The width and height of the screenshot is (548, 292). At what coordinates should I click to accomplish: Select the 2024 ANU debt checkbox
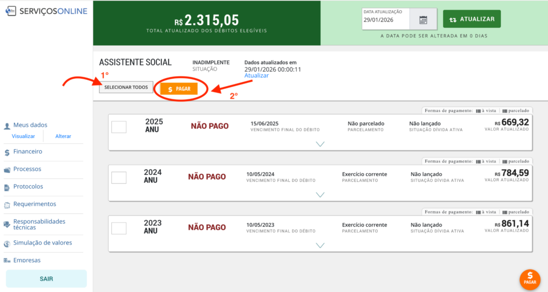tap(119, 178)
